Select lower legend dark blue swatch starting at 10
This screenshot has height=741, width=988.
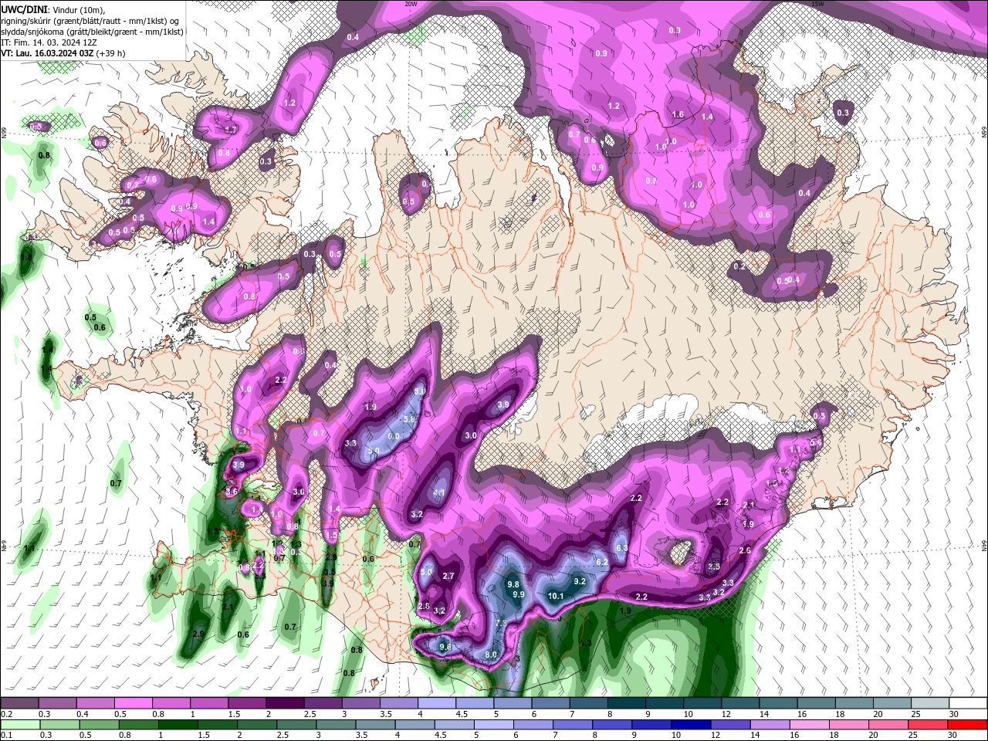coord(689,725)
